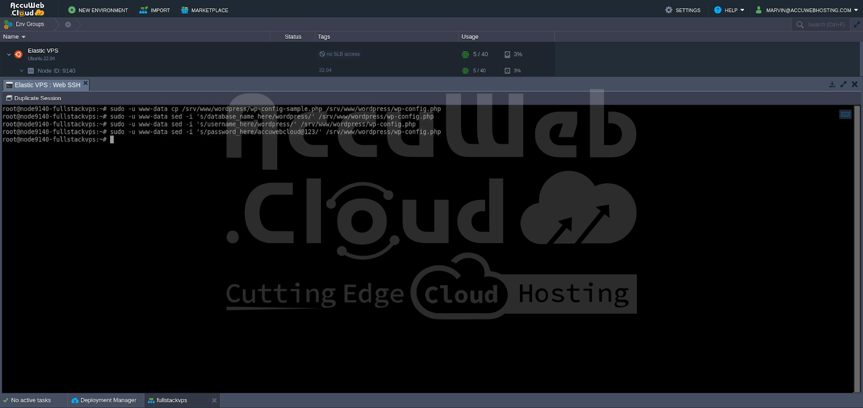Select the Elastic VPS environment name
Screen dimensions: 863x408
click(x=43, y=51)
